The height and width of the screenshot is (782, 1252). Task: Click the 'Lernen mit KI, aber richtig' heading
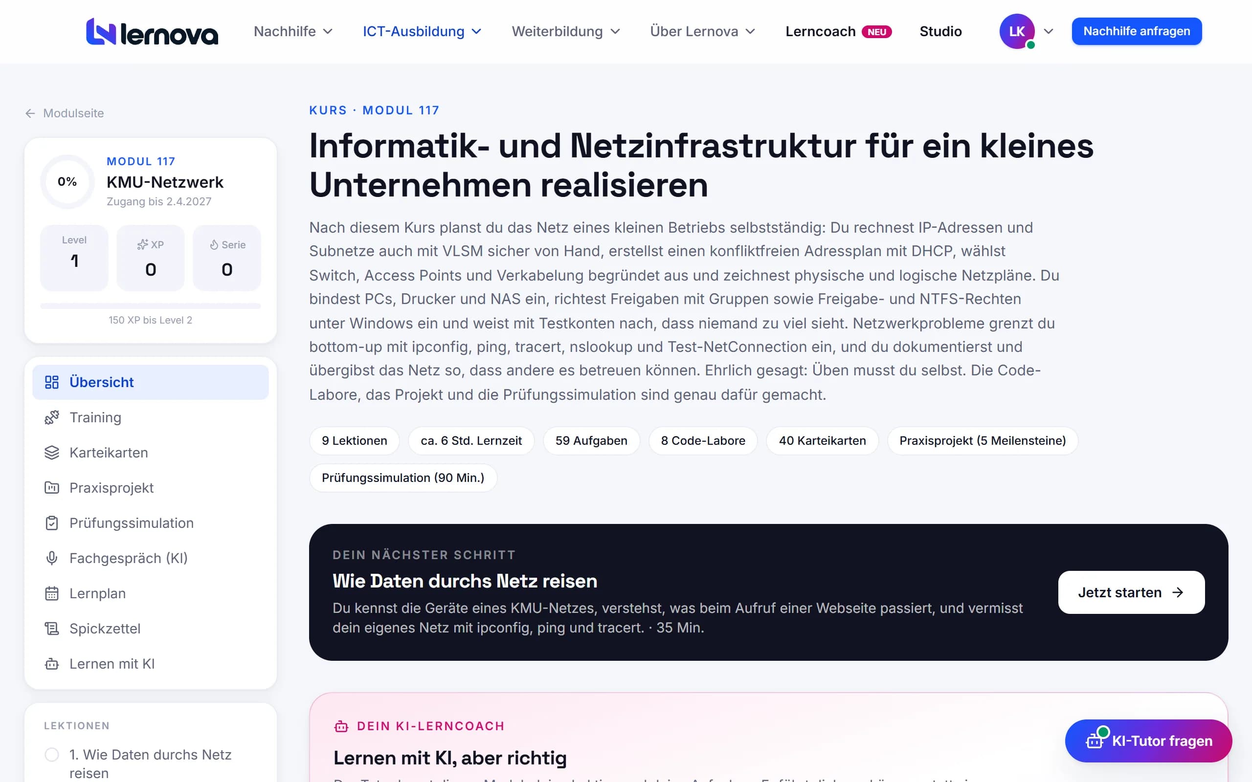point(450,758)
